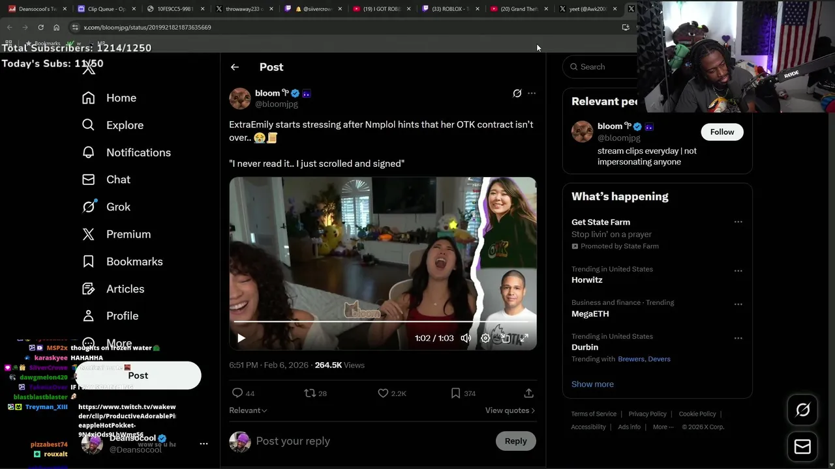
Task: Open Cookie Policy footer link
Action: (x=697, y=414)
